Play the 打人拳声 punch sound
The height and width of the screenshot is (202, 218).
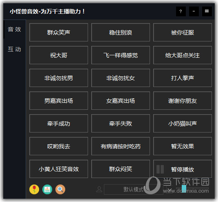click(x=183, y=78)
